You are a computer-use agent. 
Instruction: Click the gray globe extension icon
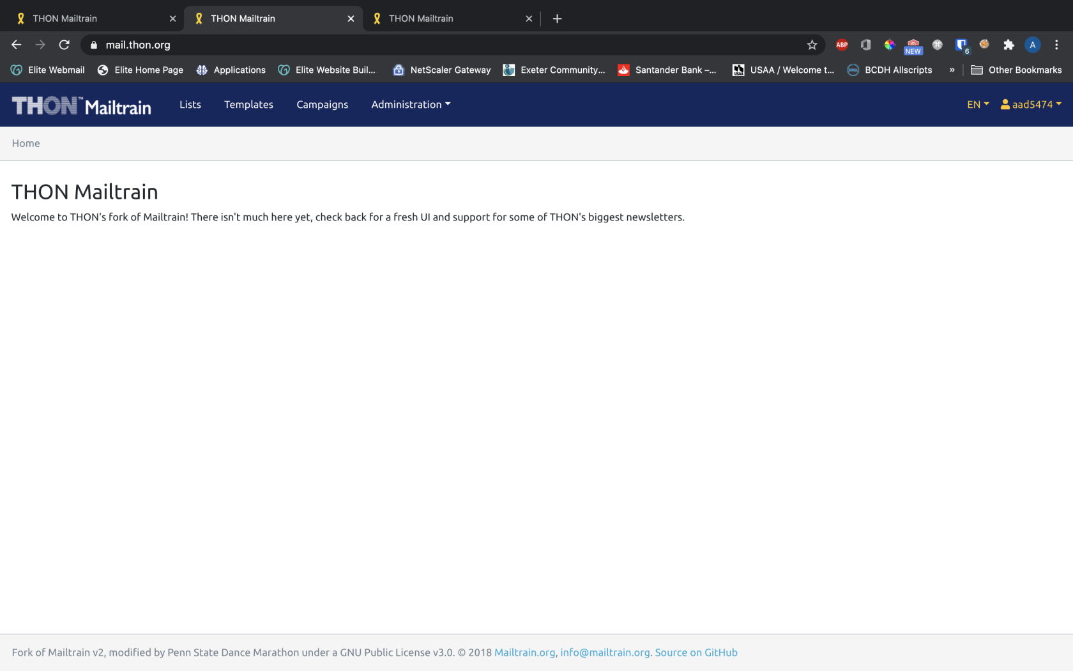[937, 45]
